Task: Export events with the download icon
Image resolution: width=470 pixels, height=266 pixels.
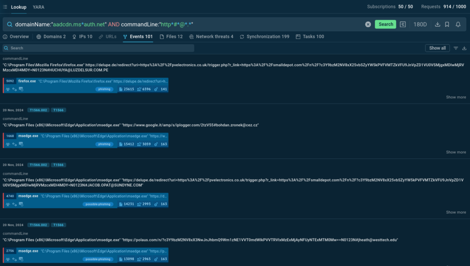Action: (x=464, y=48)
